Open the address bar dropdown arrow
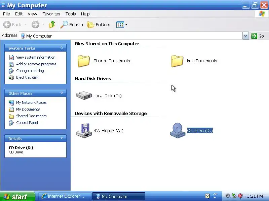The height and width of the screenshot is (201, 269). point(246,36)
